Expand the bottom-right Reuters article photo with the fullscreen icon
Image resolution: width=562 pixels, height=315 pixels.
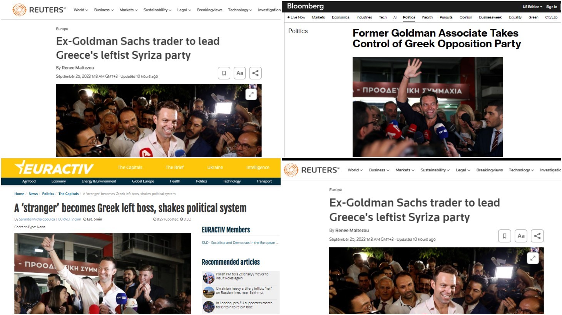coord(533,258)
